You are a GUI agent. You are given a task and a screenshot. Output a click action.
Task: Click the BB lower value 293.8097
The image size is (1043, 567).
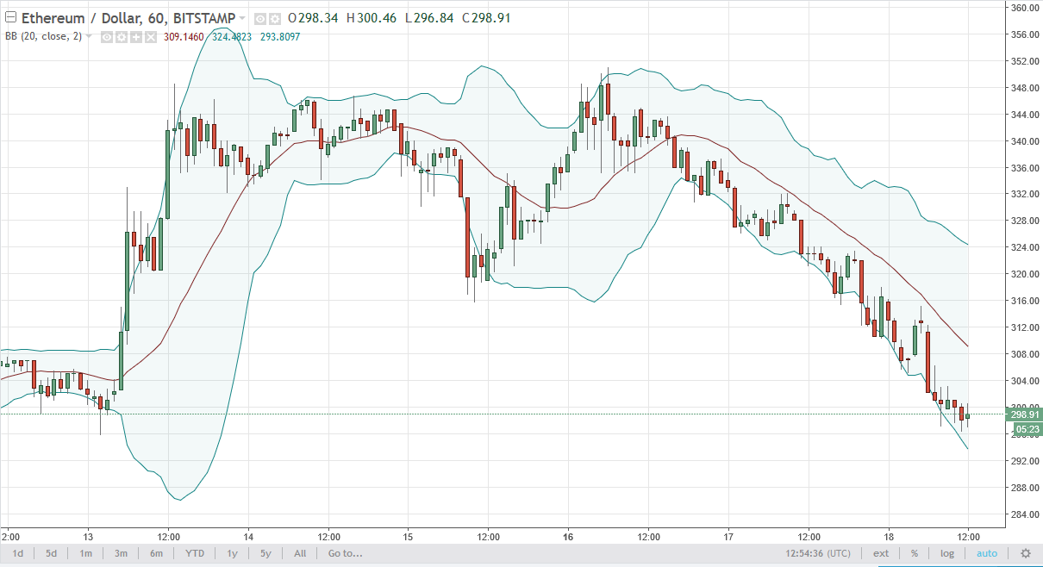(279, 37)
